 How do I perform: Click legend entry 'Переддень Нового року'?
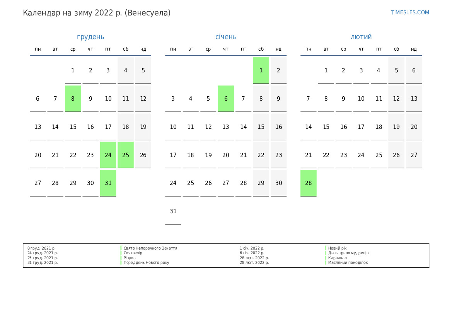coord(147,263)
